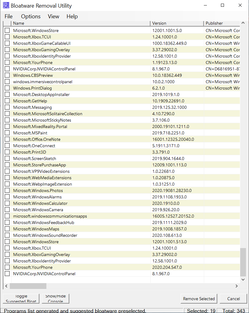Viewport: 249px width, 313px height.
Task: Select the Microsoft.XboxGameCallableUI name text
Action: [42, 43]
